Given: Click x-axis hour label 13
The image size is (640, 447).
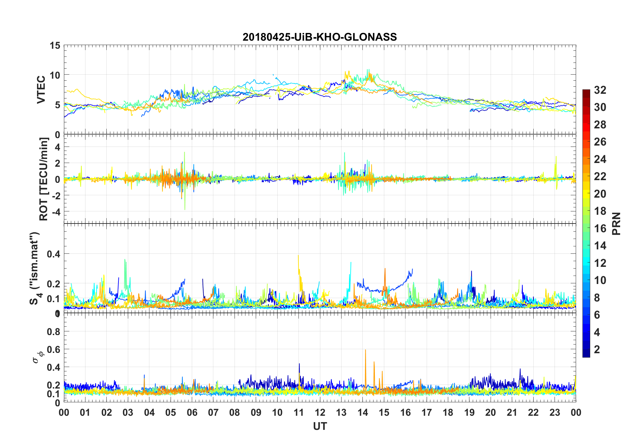Looking at the screenshot, I should [341, 412].
